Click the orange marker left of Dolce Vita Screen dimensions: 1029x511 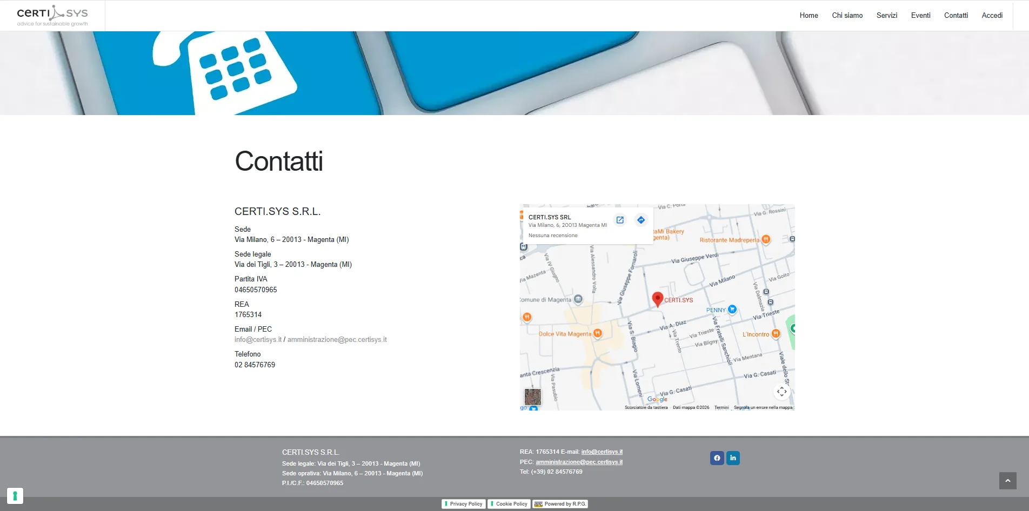tap(527, 317)
